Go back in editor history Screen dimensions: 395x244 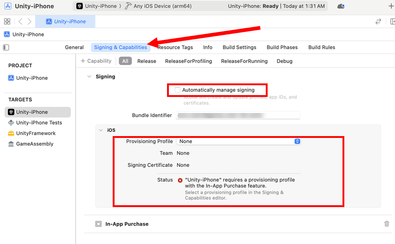[21, 21]
